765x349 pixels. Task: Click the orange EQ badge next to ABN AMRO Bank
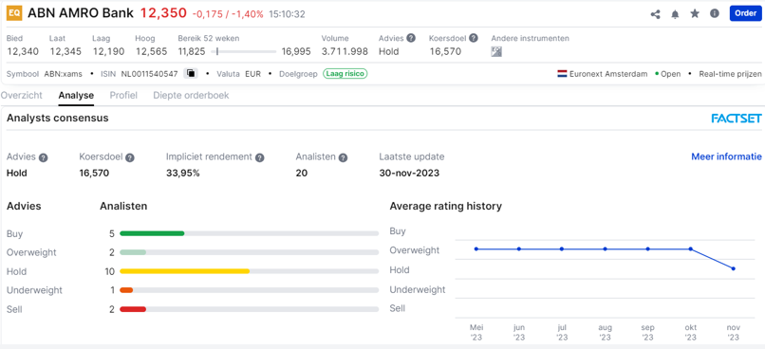point(14,13)
